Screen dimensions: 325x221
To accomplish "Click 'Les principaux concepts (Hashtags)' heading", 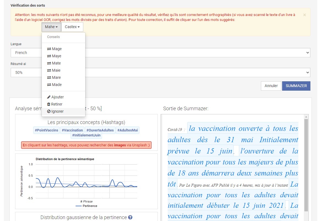I will click(x=86, y=122).
